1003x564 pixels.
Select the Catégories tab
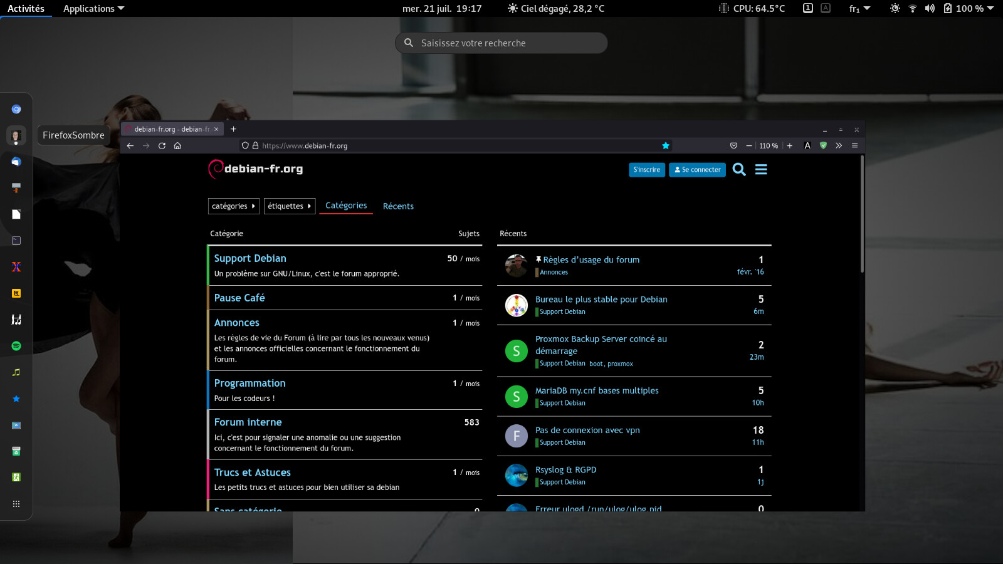pos(346,206)
